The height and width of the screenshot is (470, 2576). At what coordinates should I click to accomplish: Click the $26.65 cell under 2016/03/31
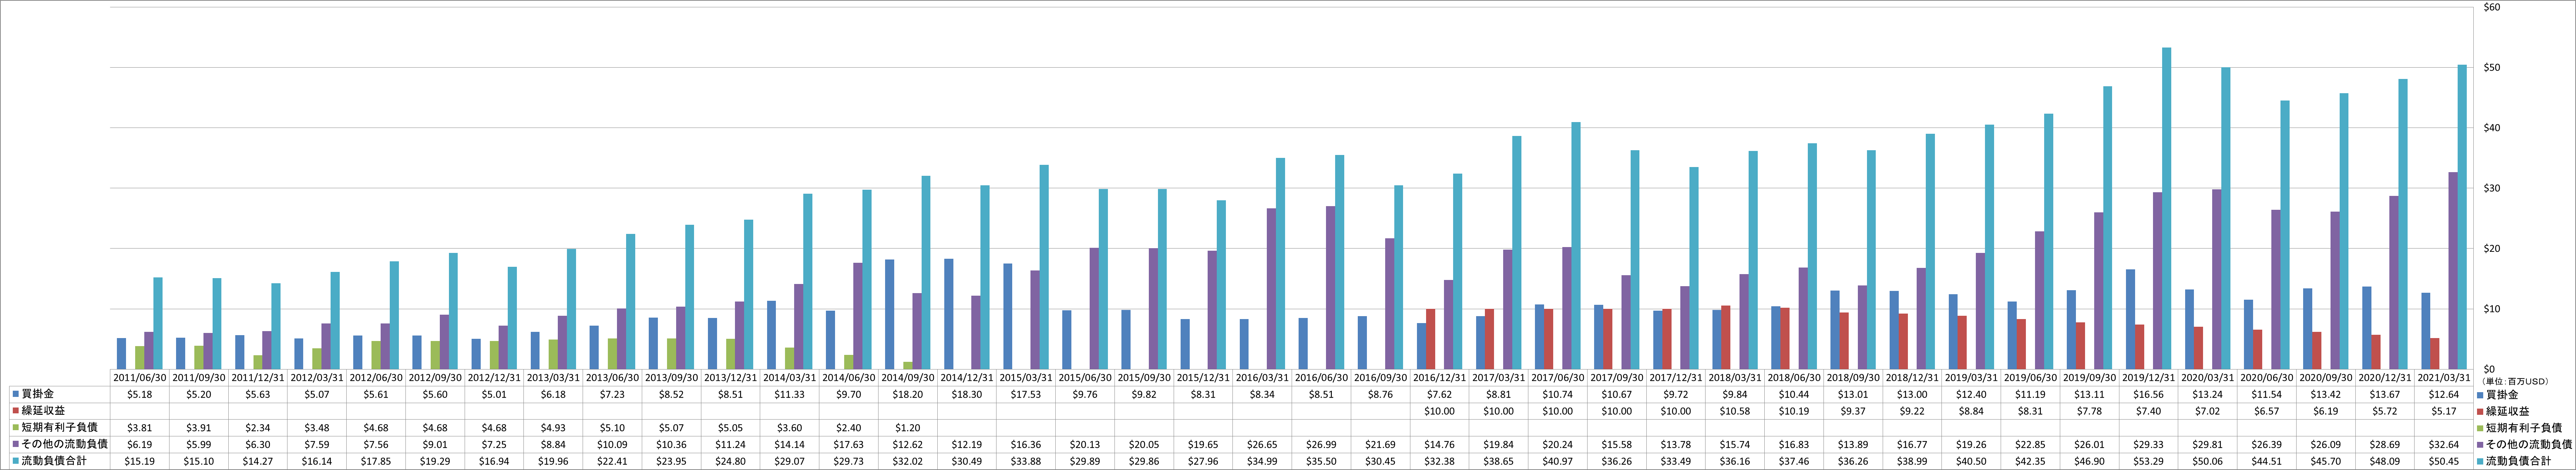[x=1262, y=444]
